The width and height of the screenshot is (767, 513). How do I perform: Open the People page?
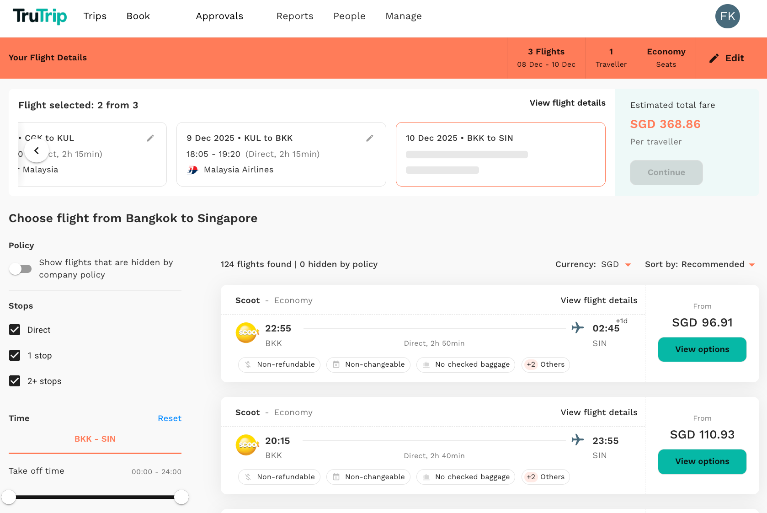pos(349,16)
